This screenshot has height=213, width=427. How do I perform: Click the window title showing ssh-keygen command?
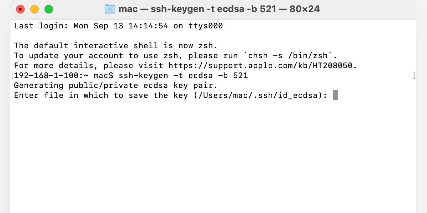point(221,9)
